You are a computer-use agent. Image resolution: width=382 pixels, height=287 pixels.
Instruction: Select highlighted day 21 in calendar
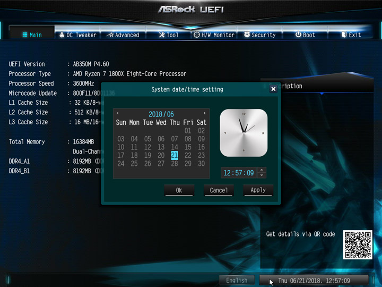pos(175,155)
